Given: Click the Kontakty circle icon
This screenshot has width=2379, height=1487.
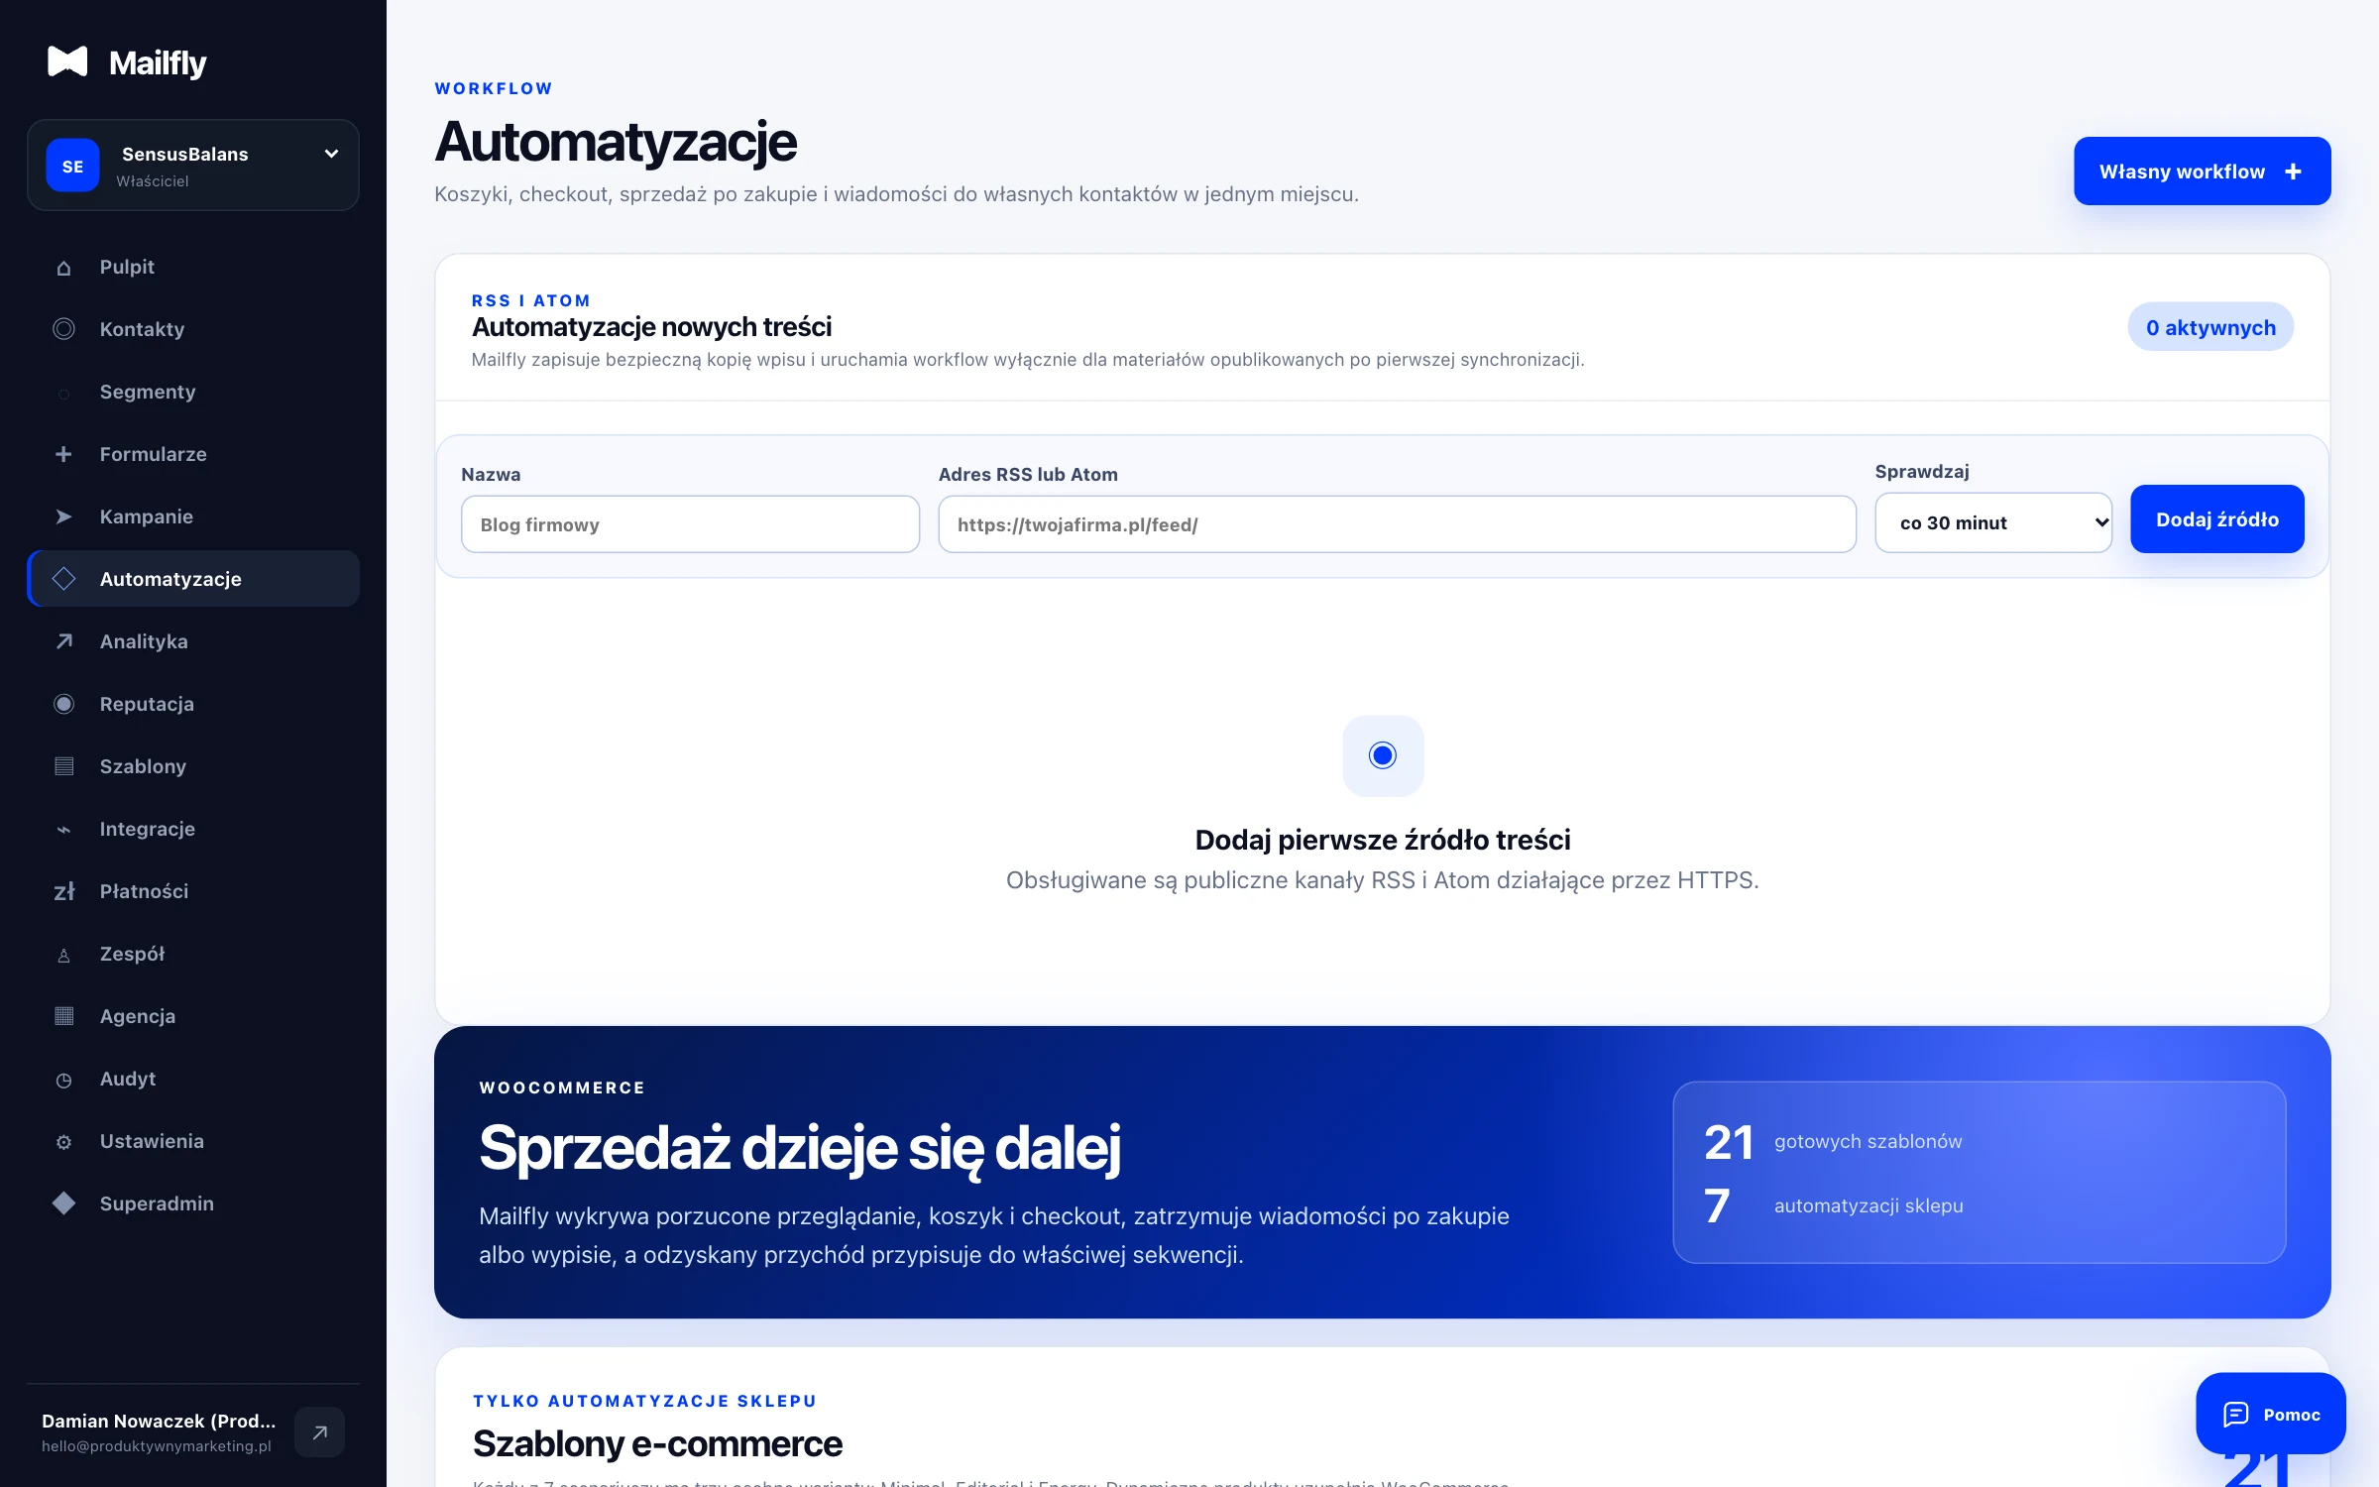Looking at the screenshot, I should 63,329.
